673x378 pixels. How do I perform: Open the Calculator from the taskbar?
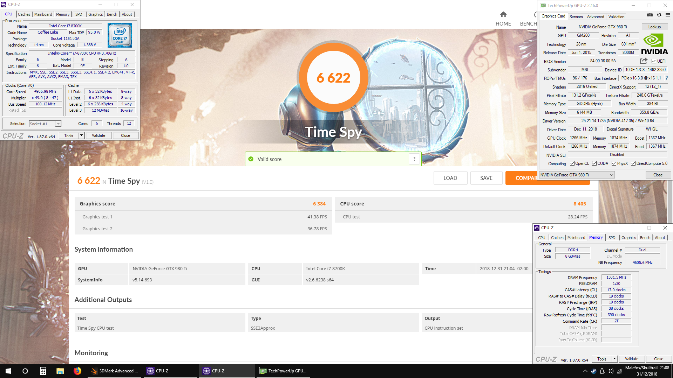(x=43, y=371)
